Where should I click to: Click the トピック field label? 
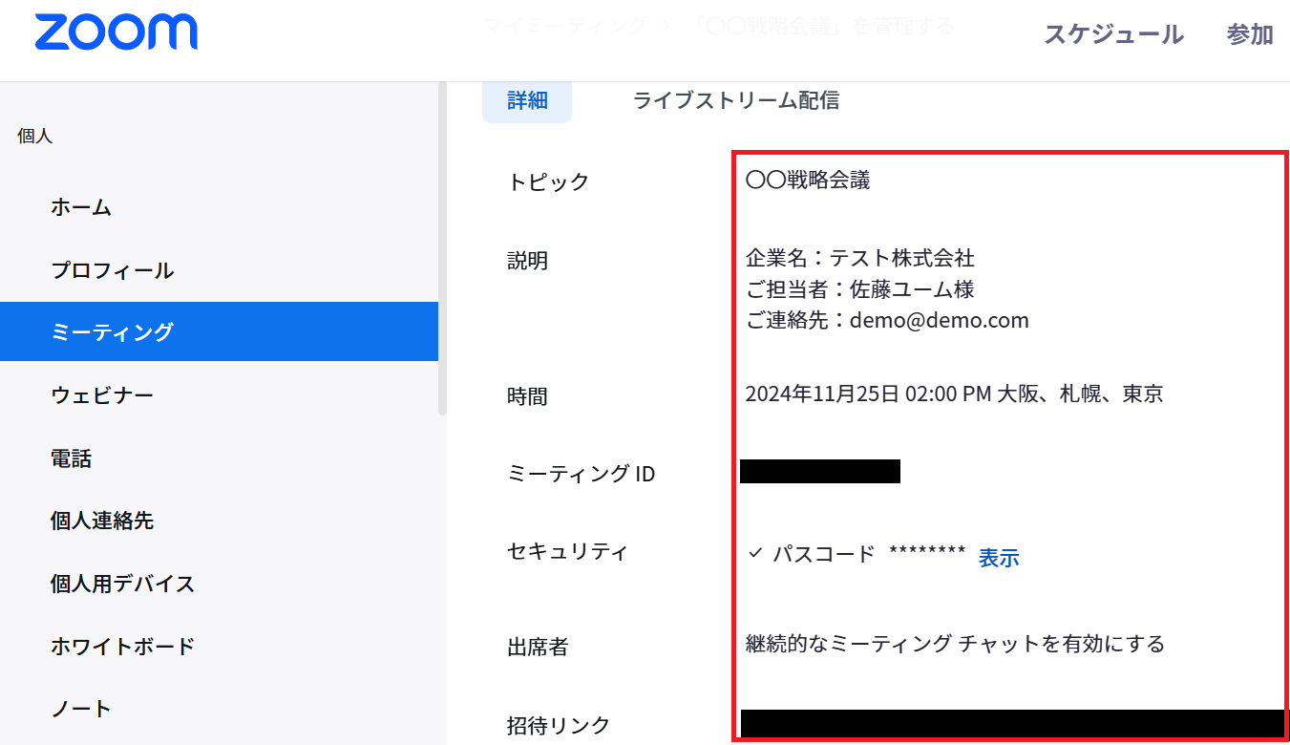coord(548,181)
